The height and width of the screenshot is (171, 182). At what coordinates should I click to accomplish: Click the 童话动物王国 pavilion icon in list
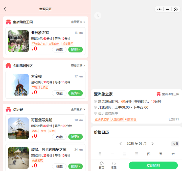(8, 22)
